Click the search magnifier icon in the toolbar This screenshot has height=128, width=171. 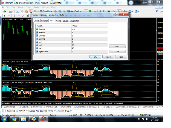[156, 11]
